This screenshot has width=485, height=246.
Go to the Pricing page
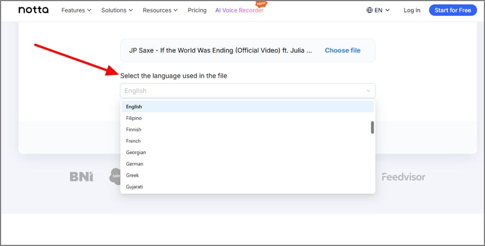point(197,10)
